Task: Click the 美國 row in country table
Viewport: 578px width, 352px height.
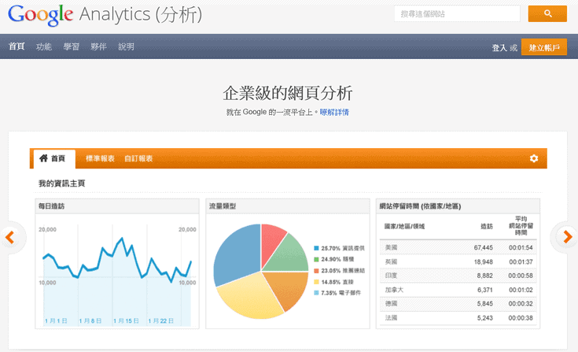Action: click(x=458, y=247)
